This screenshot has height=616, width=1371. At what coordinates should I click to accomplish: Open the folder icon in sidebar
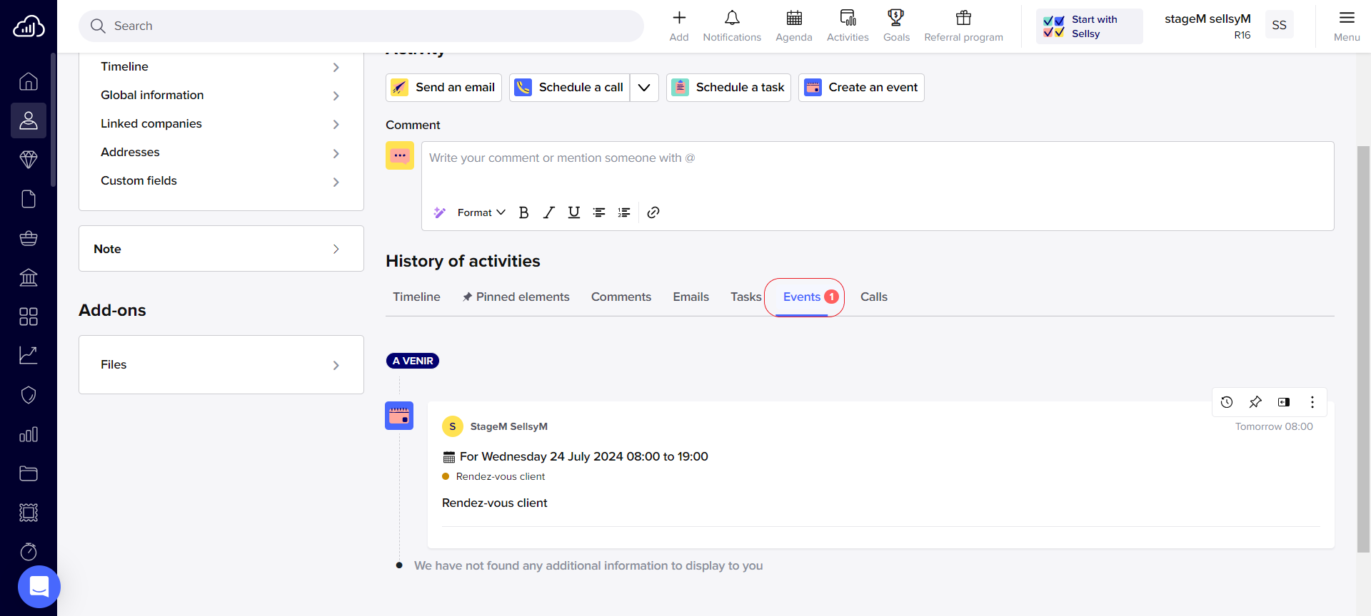(29, 473)
